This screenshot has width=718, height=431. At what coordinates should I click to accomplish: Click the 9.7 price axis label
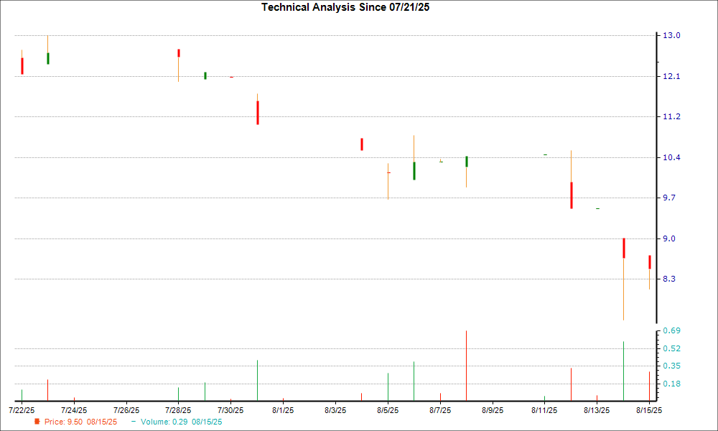669,198
